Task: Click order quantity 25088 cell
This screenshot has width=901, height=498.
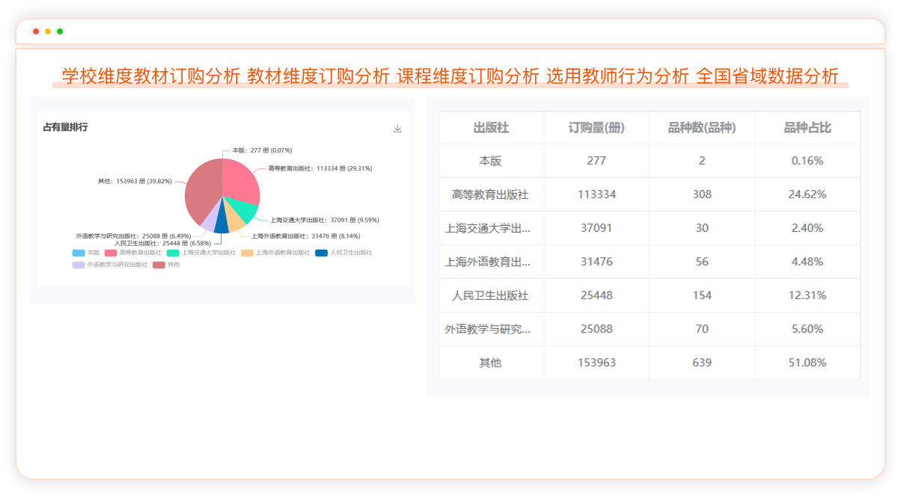Action: [596, 329]
